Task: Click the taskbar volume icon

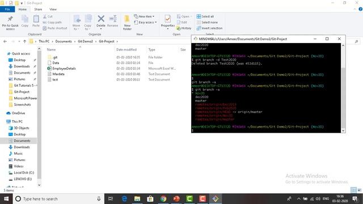Action: [318, 199]
